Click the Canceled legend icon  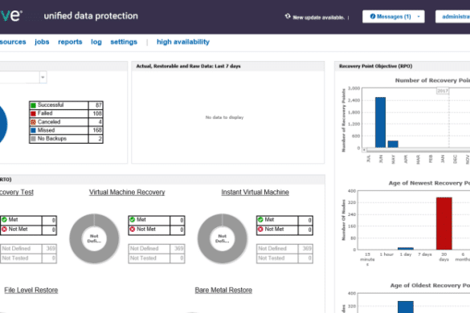[x=33, y=122]
